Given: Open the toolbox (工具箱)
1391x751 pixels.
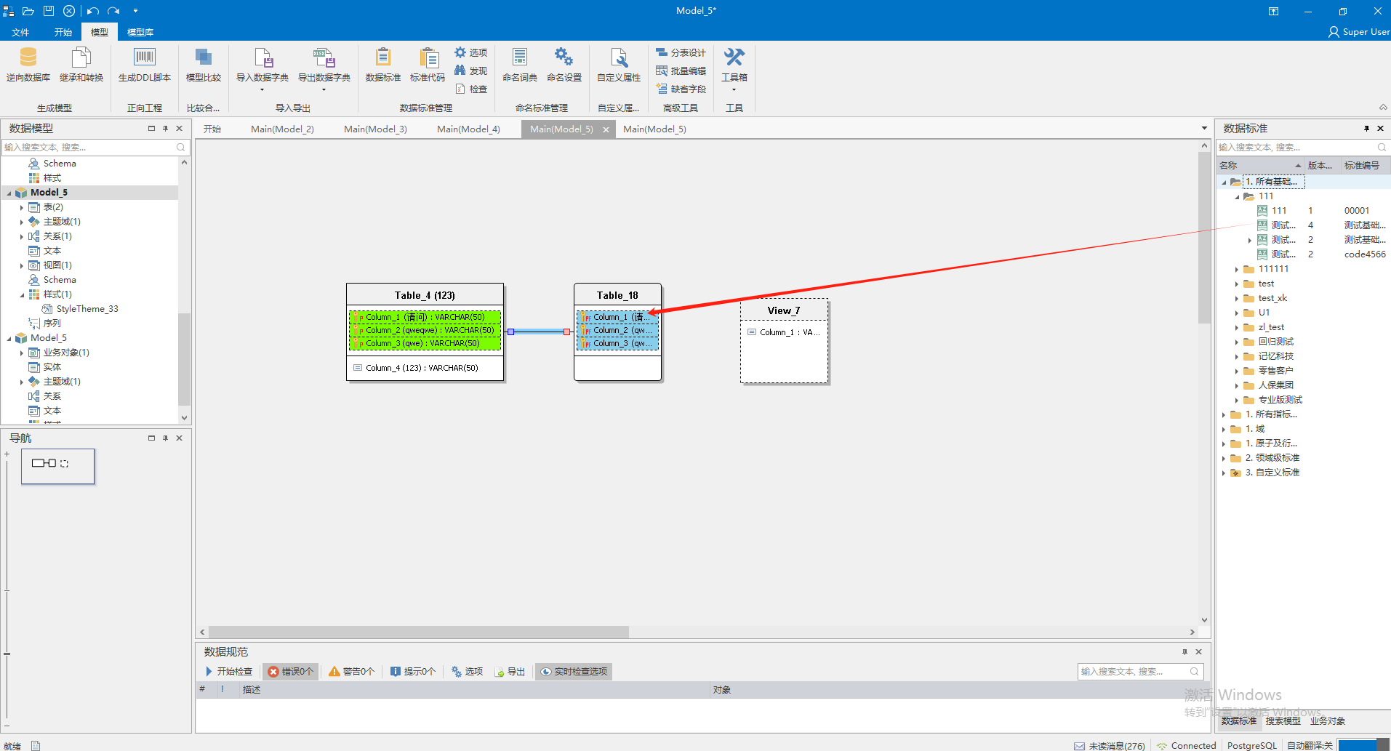Looking at the screenshot, I should pyautogui.click(x=734, y=68).
